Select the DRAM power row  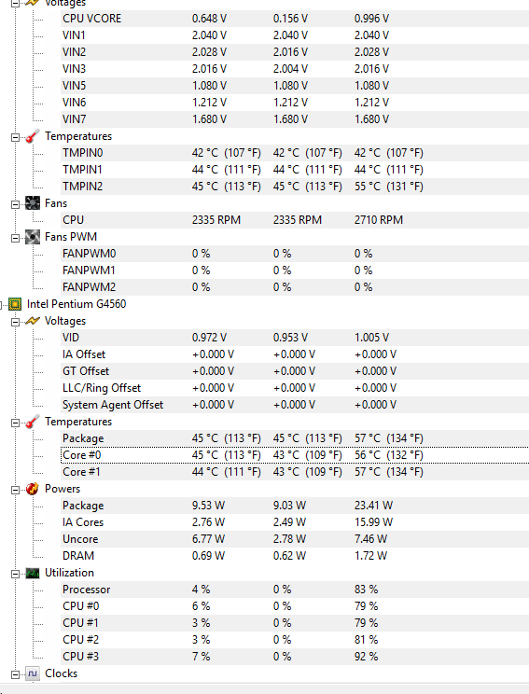pyautogui.click(x=295, y=556)
